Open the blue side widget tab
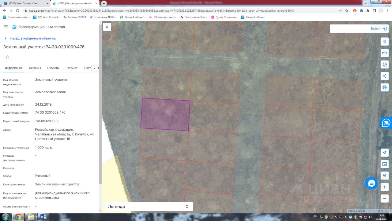Viewport: 392px width, 221px height. [386, 123]
